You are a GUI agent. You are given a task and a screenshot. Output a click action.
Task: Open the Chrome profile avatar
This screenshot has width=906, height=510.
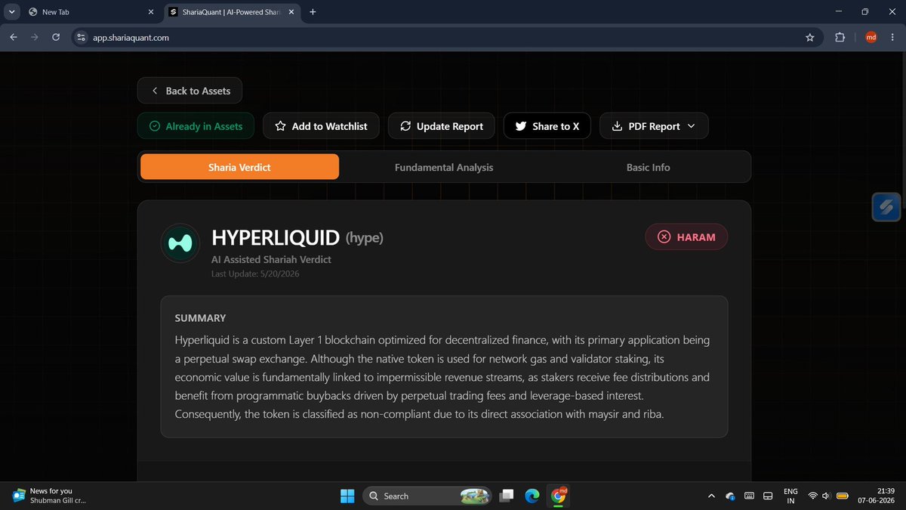[x=871, y=37]
